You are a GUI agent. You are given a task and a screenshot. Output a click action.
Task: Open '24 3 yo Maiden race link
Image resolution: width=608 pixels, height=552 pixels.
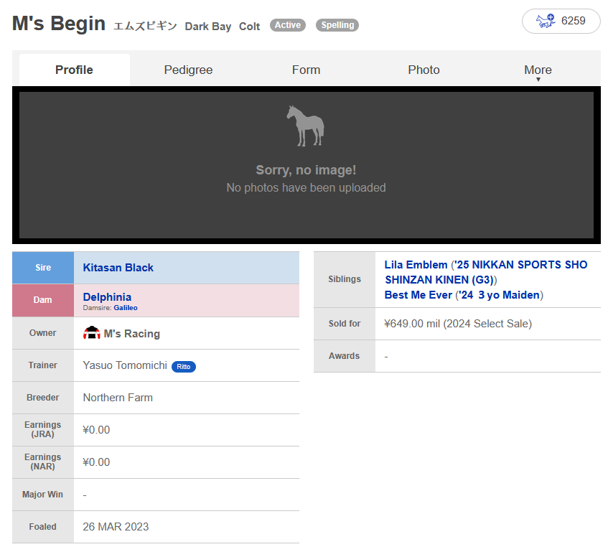(499, 295)
